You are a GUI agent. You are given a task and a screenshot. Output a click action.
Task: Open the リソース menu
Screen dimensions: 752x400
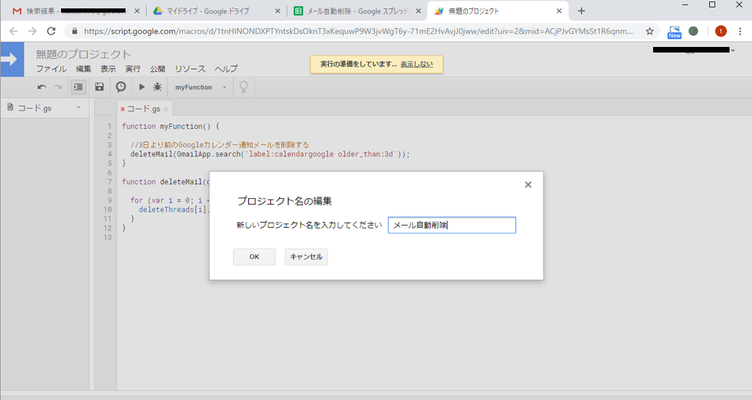tap(190, 69)
